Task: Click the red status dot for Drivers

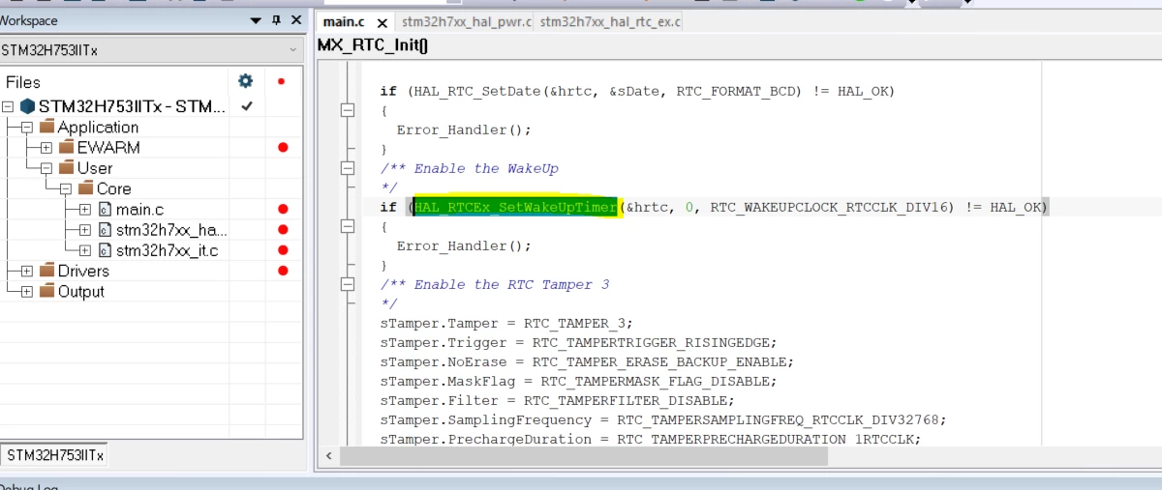Action: coord(283,272)
